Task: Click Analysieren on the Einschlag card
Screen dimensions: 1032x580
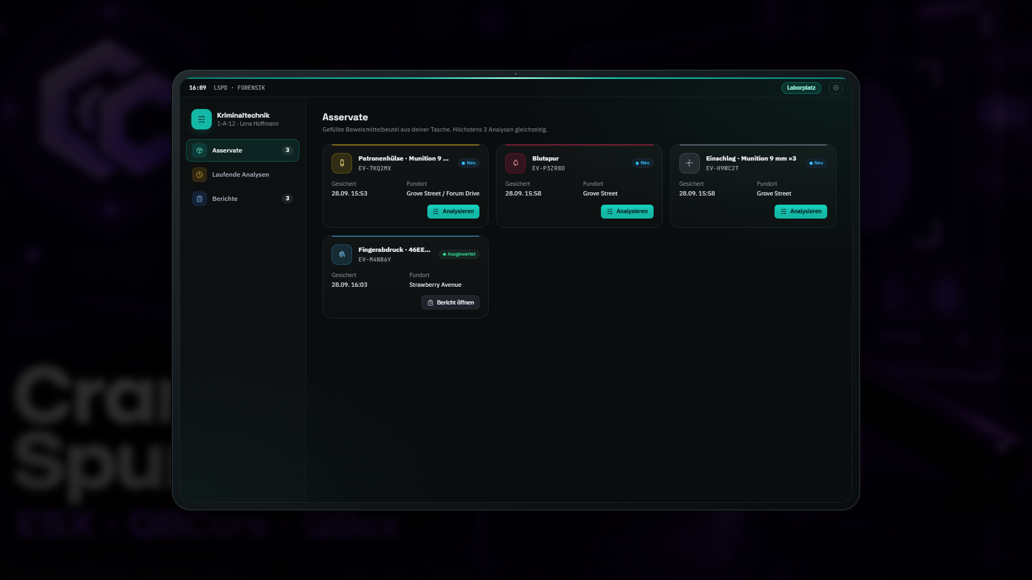Action: (x=800, y=212)
